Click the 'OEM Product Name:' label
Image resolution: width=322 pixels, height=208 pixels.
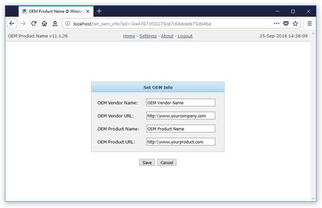click(x=118, y=129)
